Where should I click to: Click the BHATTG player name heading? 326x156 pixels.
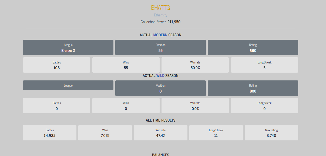click(160, 8)
